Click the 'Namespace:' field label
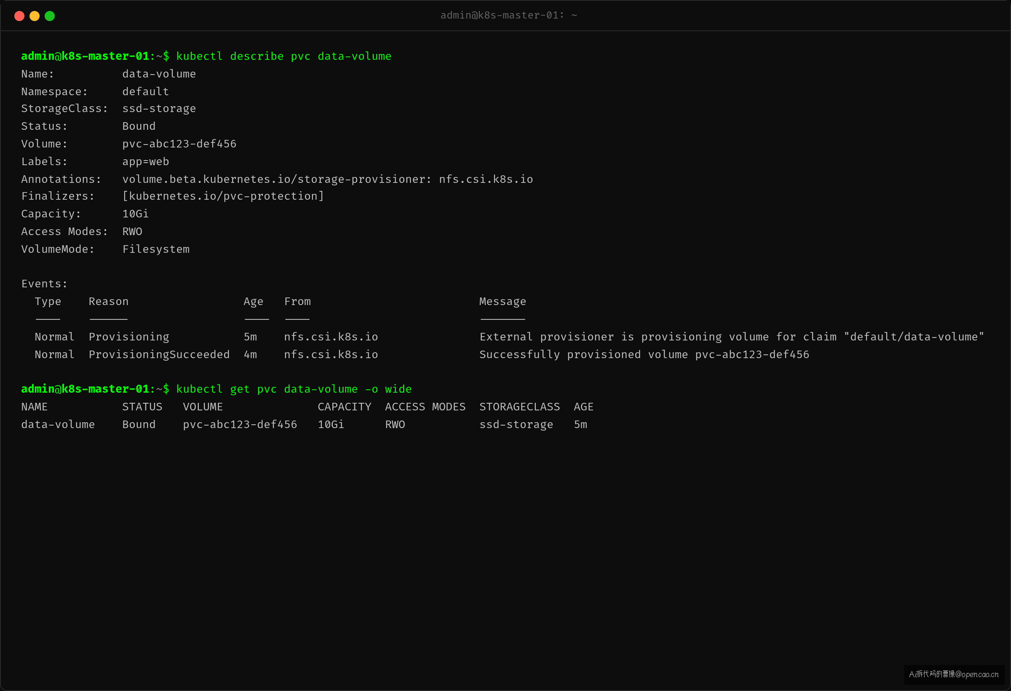The width and height of the screenshot is (1011, 691). (54, 91)
